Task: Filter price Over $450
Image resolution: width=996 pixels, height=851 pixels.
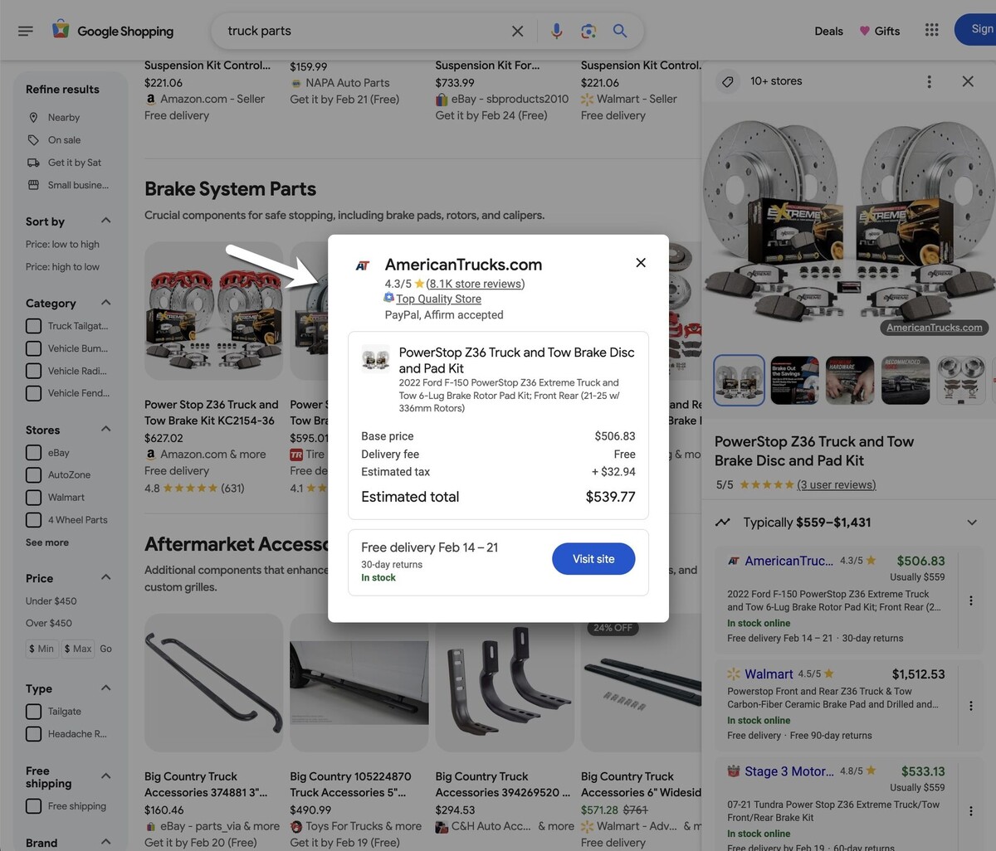Action: point(49,623)
